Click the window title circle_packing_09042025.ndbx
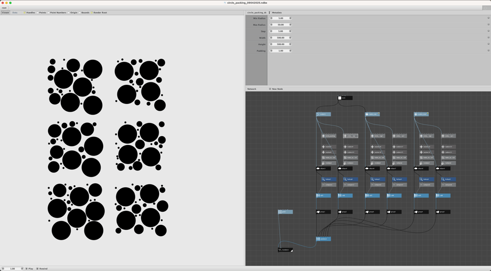 pyautogui.click(x=247, y=2)
